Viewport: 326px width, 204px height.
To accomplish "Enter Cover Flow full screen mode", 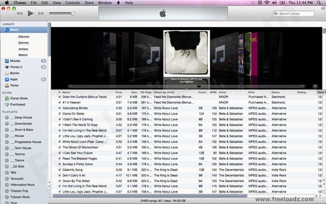I will tap(315, 86).
